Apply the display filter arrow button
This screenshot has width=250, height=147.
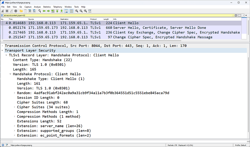pyautogui.click(x=239, y=15)
